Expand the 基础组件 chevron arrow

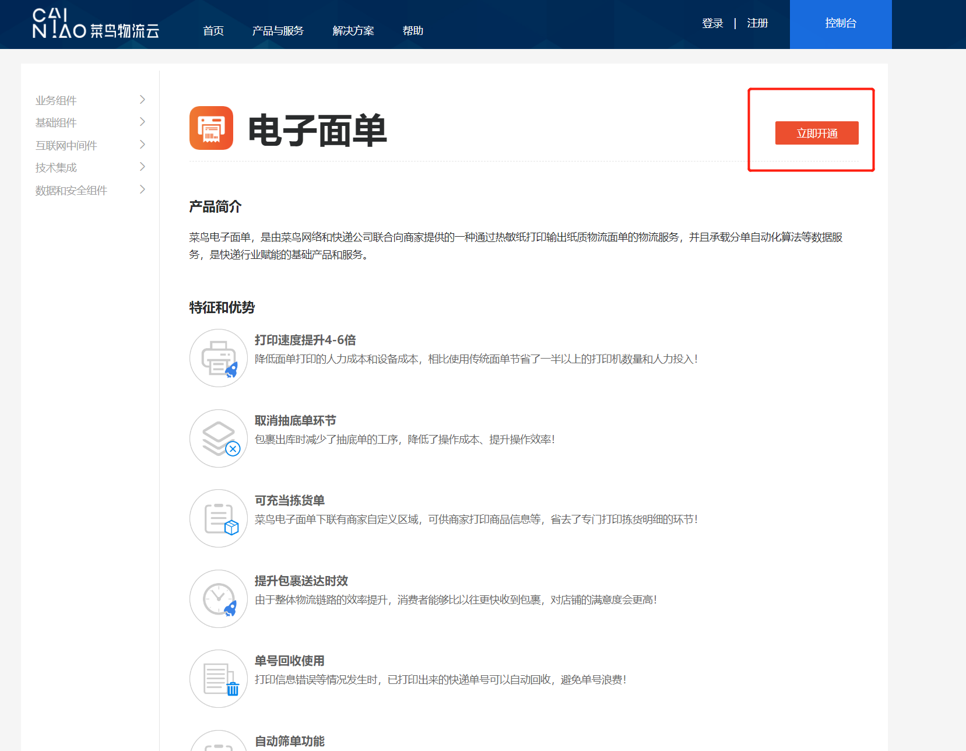[x=142, y=122]
